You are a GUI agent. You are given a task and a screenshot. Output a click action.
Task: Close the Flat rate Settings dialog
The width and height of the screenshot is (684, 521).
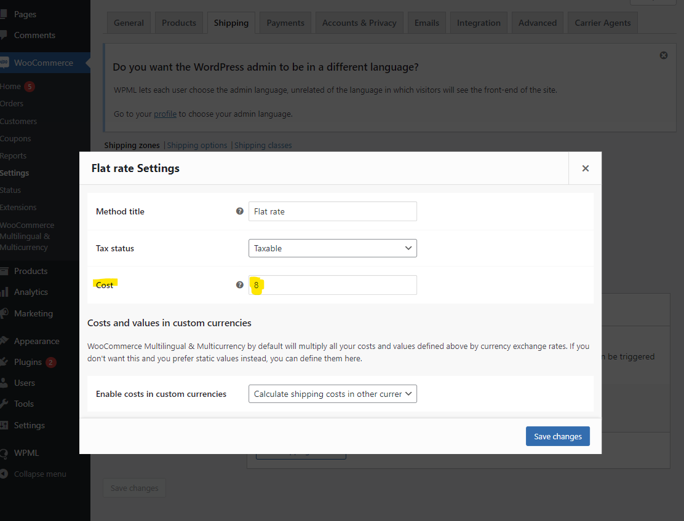click(x=585, y=168)
